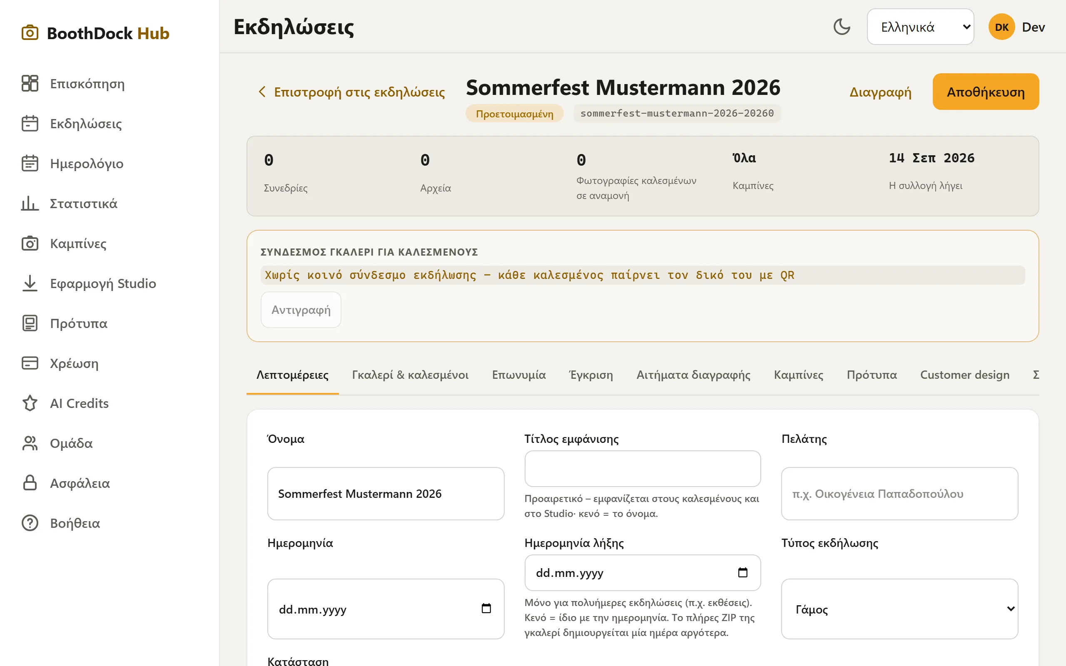Expand the Τύπος εκδήλωσης Γάμος dropdown
Screen dimensions: 1066x666
point(899,609)
